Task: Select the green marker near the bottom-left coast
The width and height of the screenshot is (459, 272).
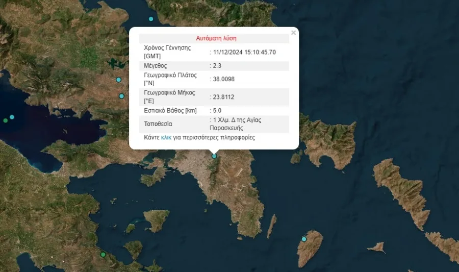Action: 103,254
